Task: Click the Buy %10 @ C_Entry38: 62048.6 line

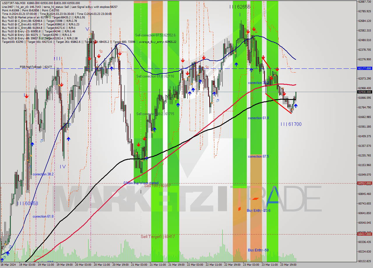Action: coord(39,21)
